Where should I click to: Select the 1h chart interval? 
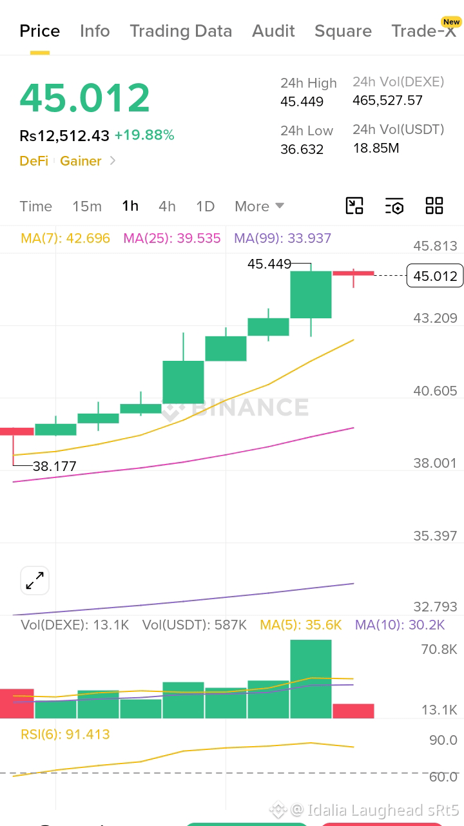[130, 206]
